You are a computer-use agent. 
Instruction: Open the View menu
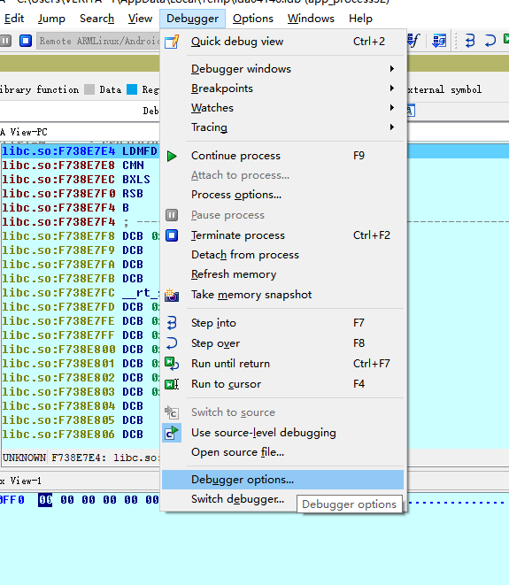[x=140, y=19]
